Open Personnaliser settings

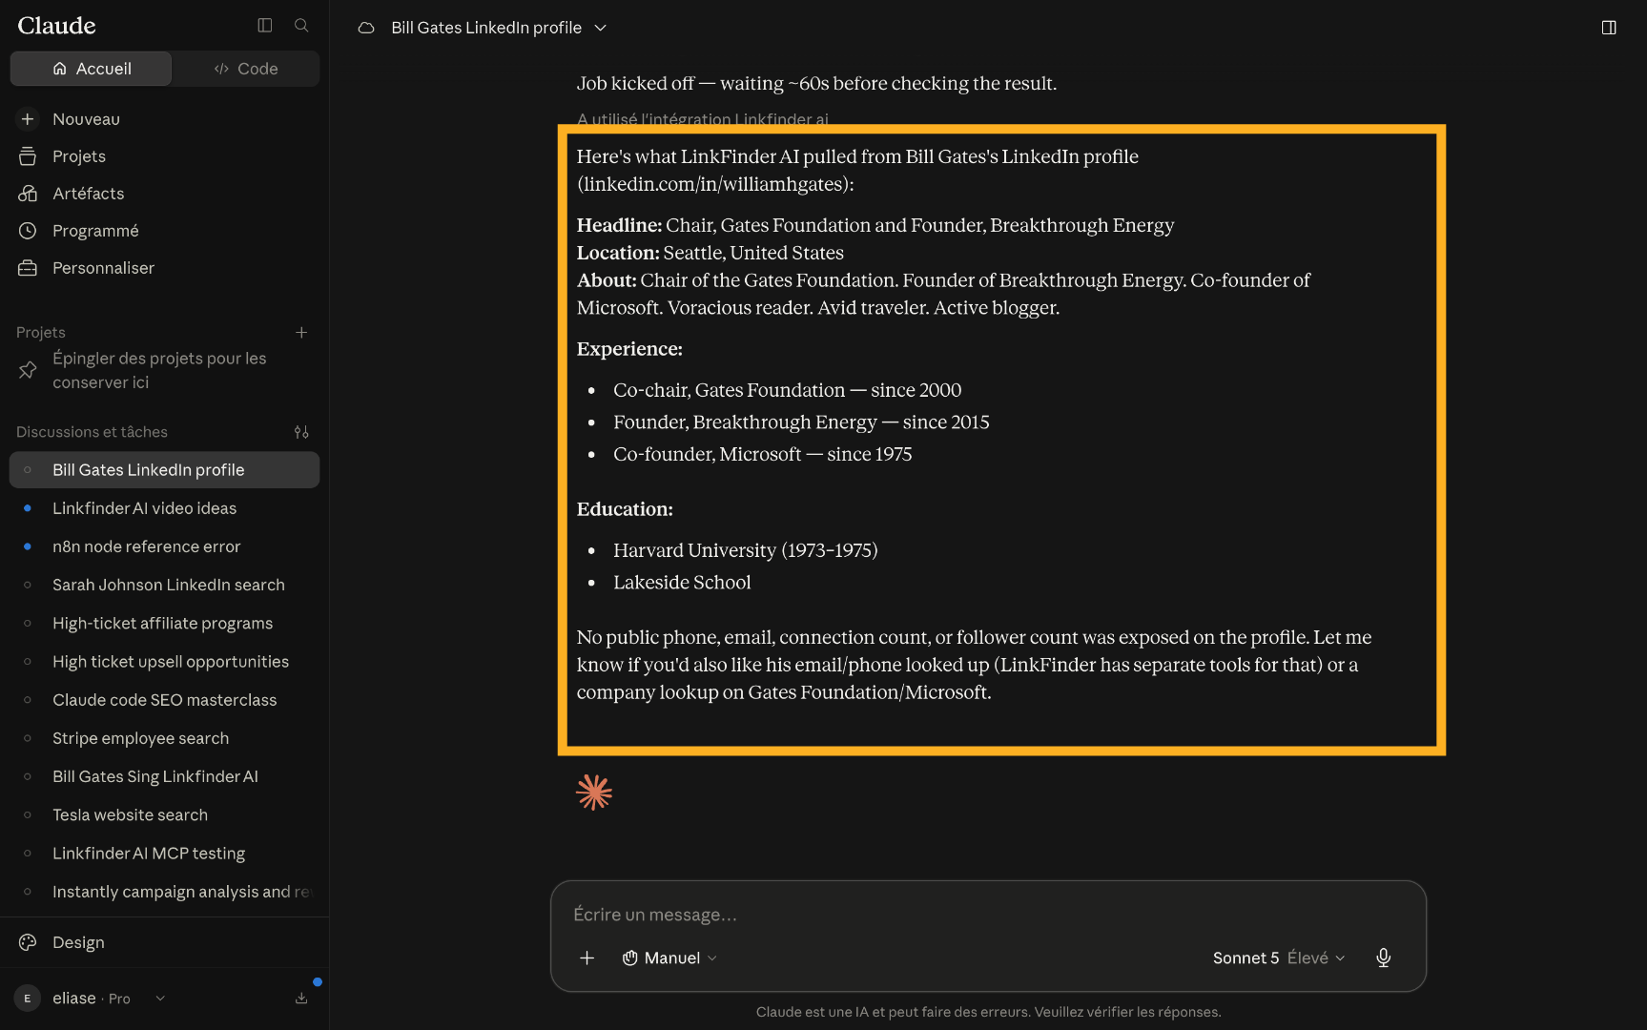point(164,268)
